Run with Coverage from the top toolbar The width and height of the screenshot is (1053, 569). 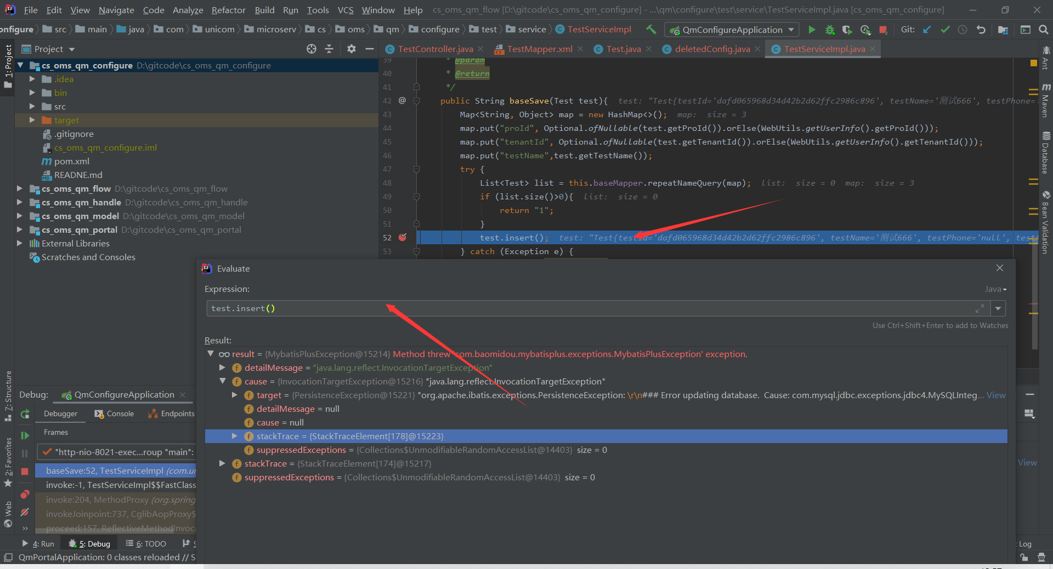point(847,30)
